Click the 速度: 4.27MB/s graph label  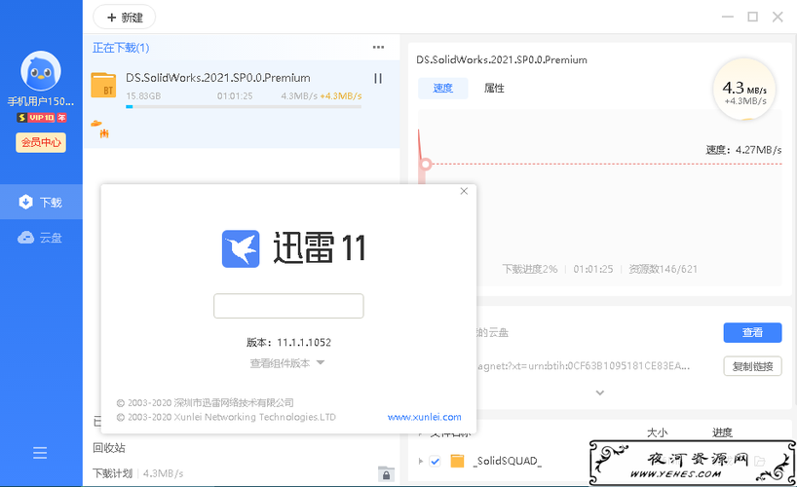(743, 150)
